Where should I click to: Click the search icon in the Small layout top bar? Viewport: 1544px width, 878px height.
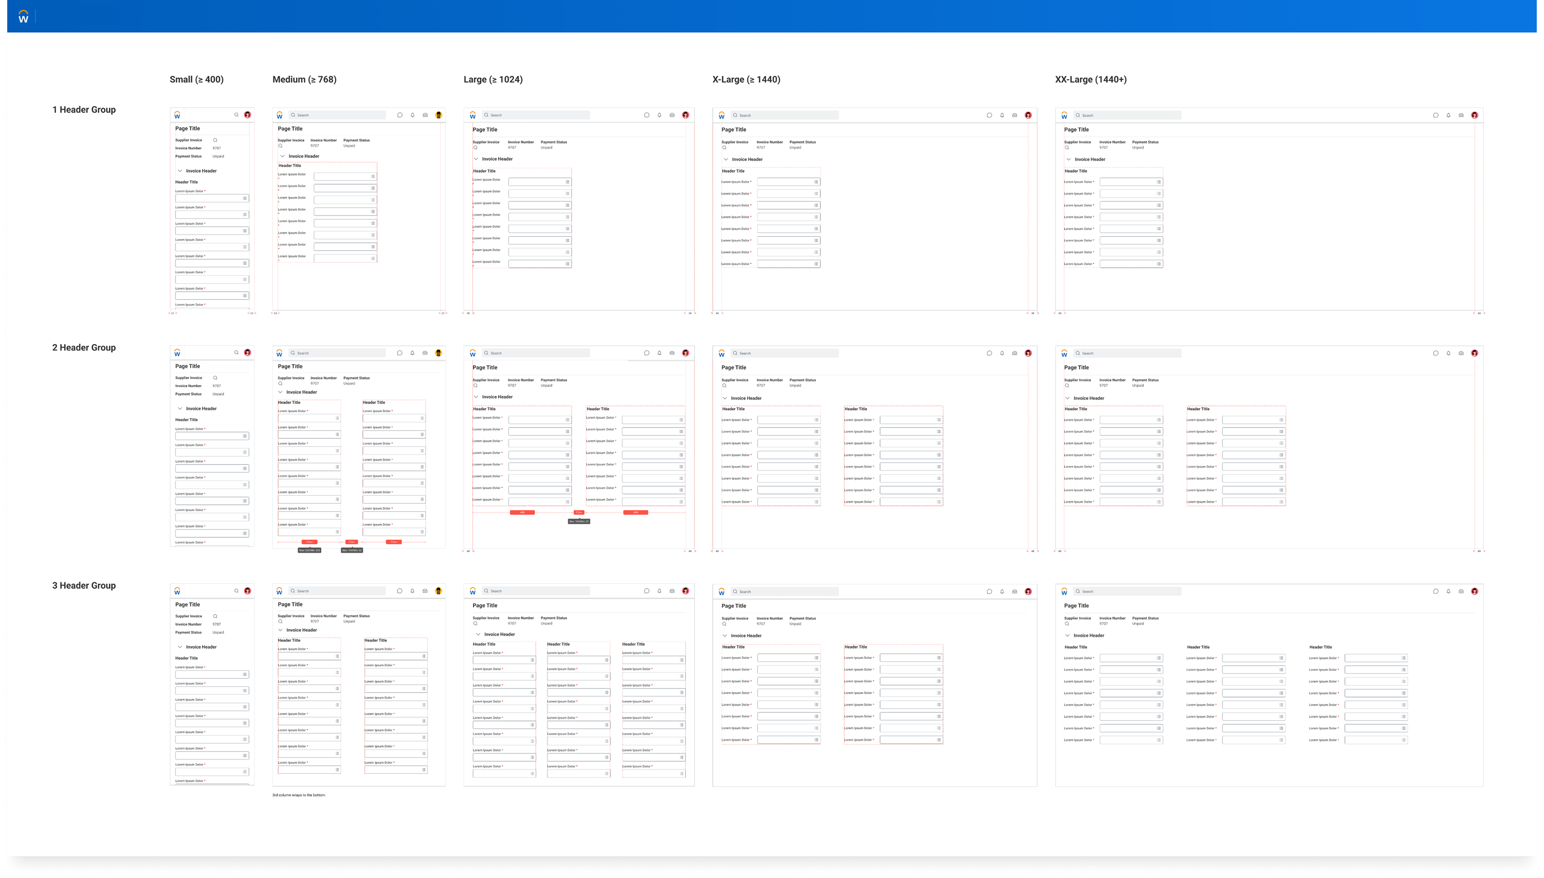[236, 114]
